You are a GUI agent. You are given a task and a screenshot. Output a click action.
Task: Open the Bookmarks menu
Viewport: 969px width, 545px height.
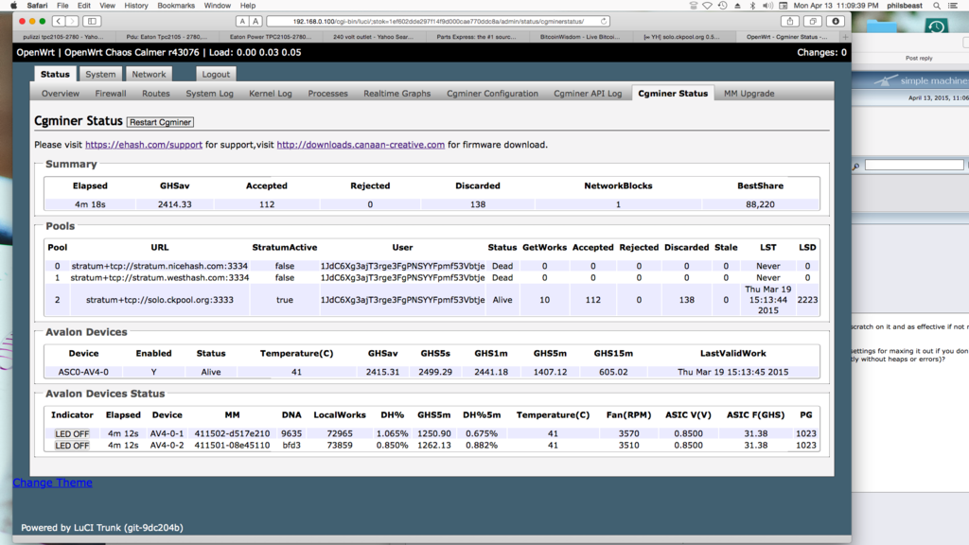tap(176, 6)
